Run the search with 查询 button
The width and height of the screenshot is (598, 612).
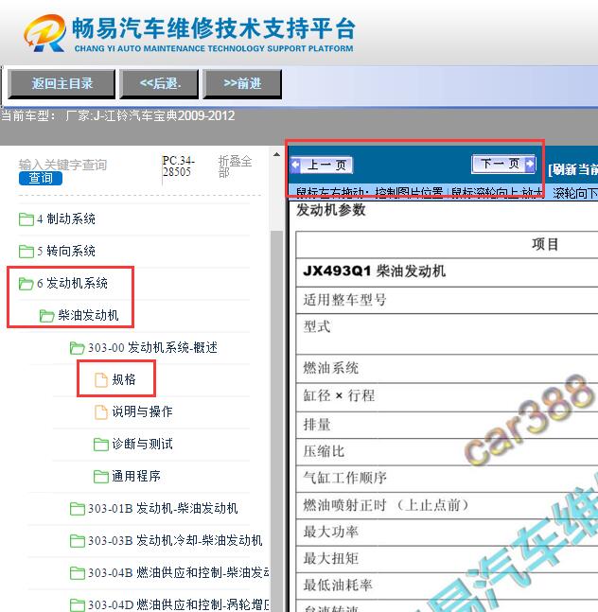[x=40, y=178]
